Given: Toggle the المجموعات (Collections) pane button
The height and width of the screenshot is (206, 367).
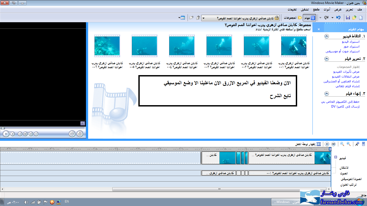Looking at the screenshot, I should 291,18.
